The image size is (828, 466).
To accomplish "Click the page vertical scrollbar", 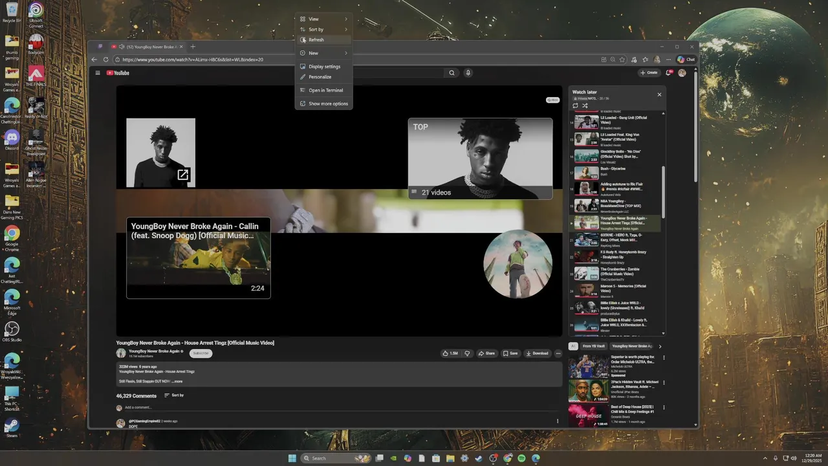I will pos(696,126).
